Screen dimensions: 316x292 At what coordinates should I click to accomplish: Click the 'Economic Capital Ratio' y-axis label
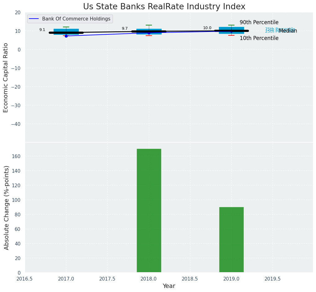tap(6, 77)
